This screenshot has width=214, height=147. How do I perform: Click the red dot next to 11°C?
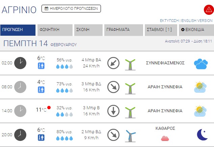[49, 108]
